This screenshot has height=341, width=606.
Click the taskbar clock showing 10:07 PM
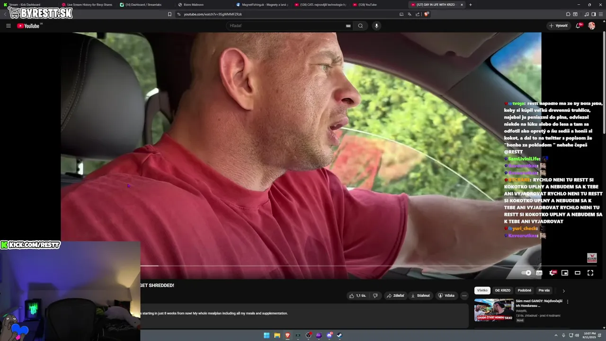(x=589, y=335)
